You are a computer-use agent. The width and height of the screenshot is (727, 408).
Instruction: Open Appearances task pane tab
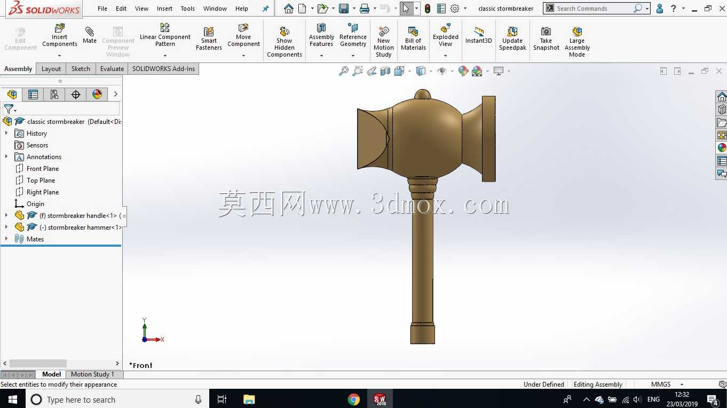click(x=722, y=148)
